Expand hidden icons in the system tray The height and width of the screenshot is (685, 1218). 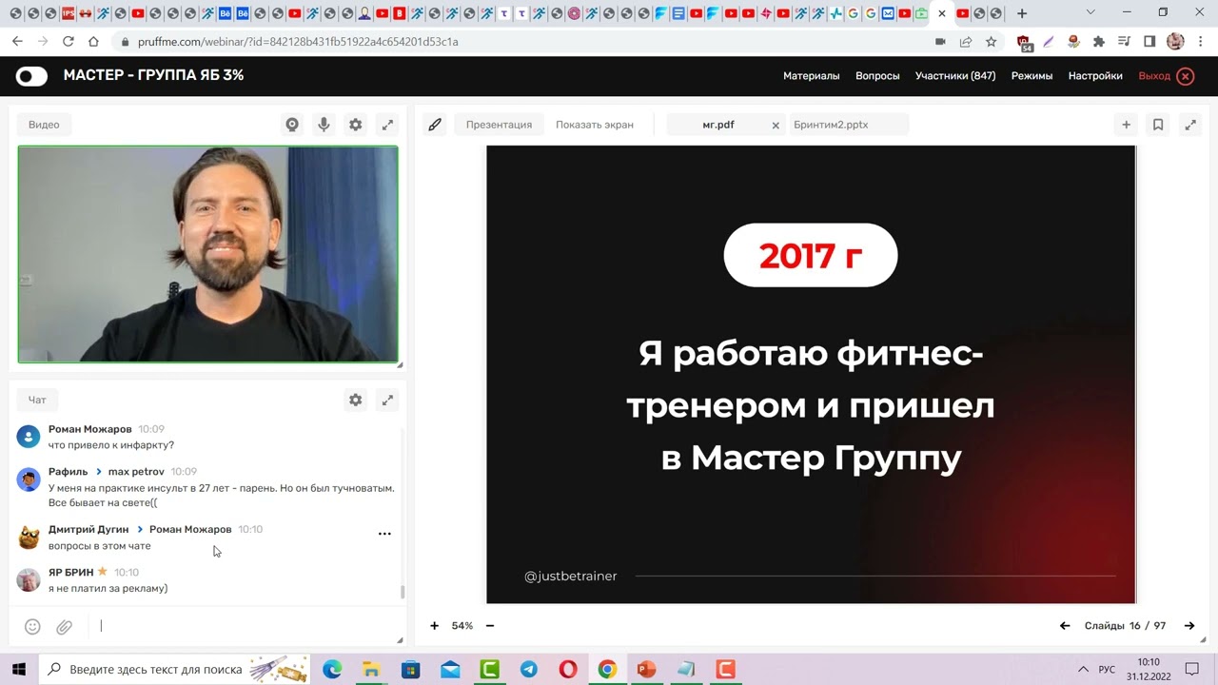1084,669
